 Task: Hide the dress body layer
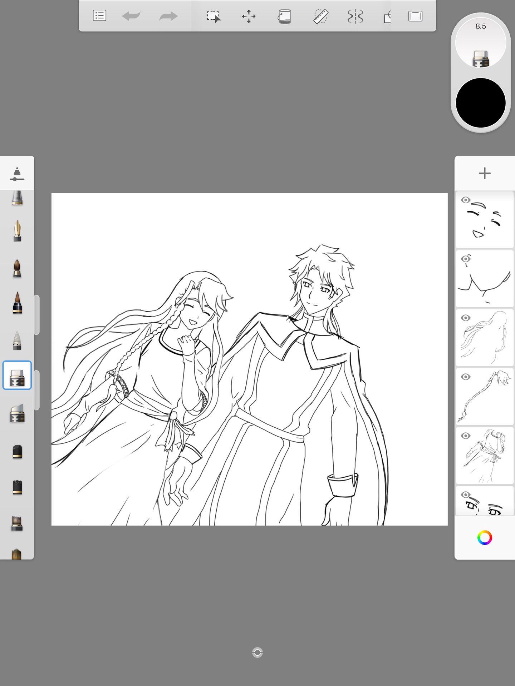point(465,436)
